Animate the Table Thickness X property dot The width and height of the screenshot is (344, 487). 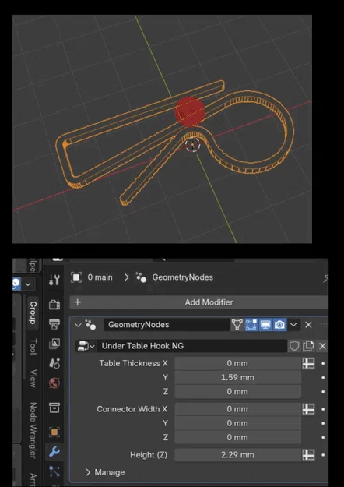click(x=323, y=363)
